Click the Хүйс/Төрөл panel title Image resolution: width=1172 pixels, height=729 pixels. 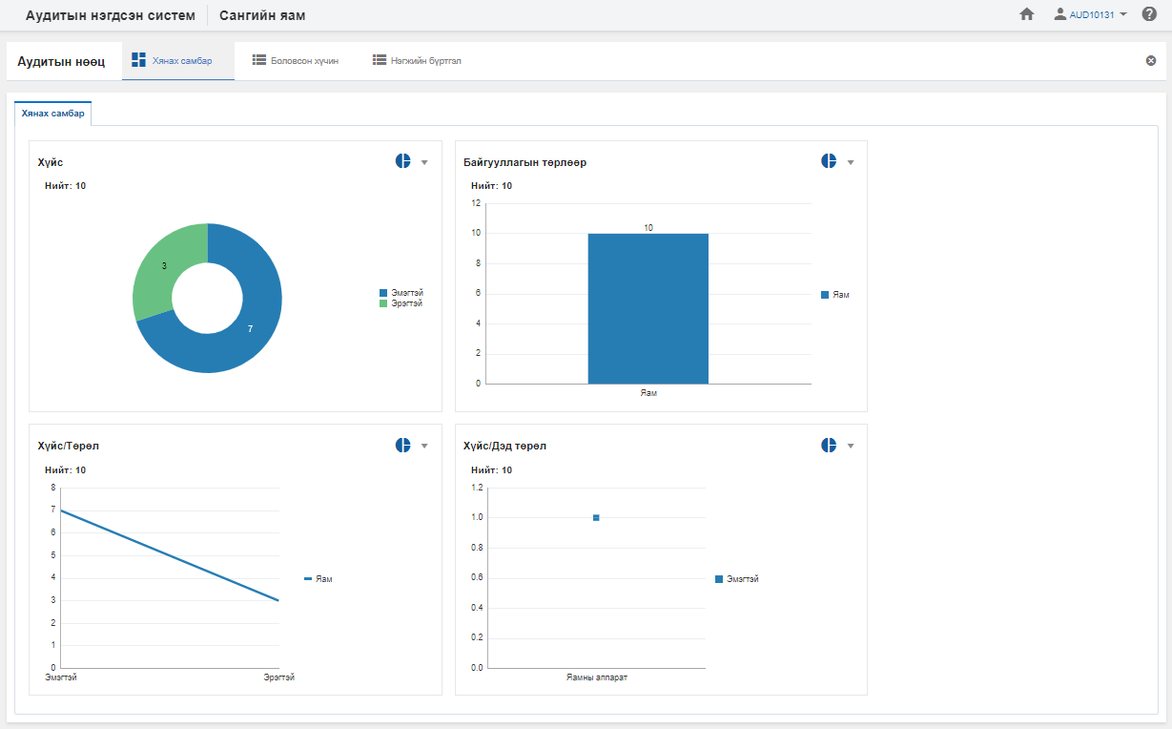69,447
